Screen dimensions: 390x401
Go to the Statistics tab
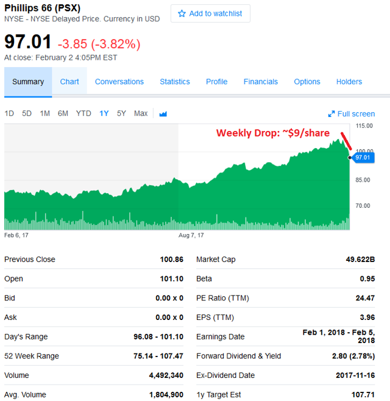[x=175, y=82]
